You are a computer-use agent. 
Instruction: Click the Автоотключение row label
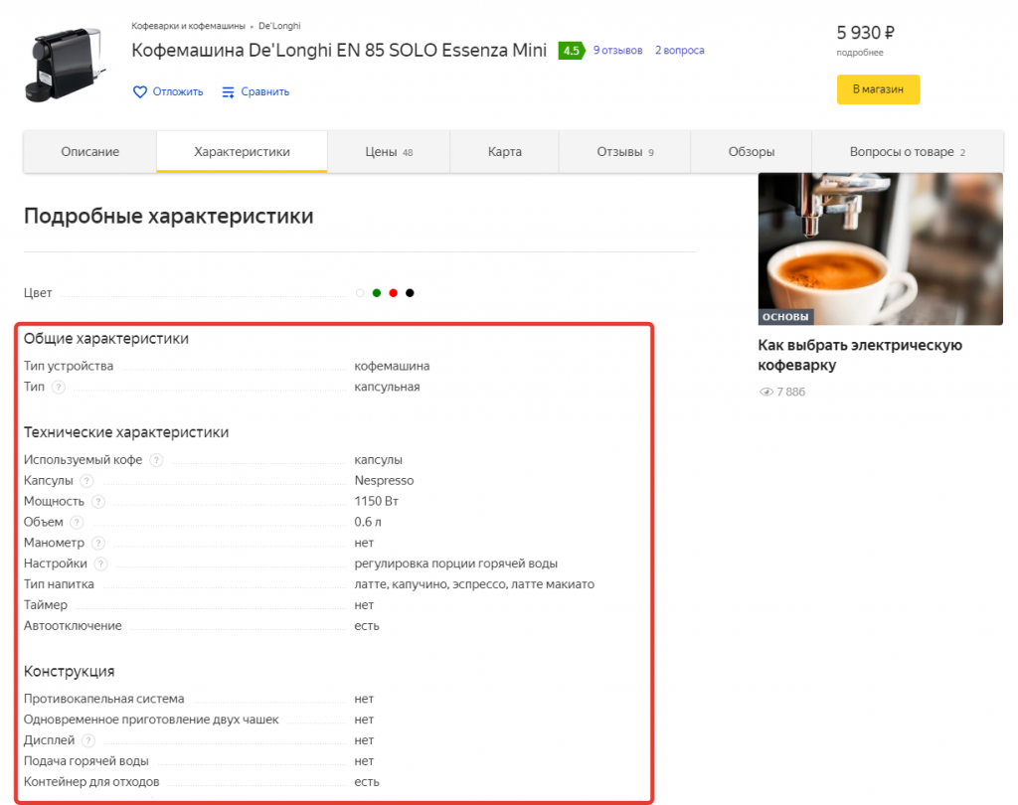click(x=73, y=626)
